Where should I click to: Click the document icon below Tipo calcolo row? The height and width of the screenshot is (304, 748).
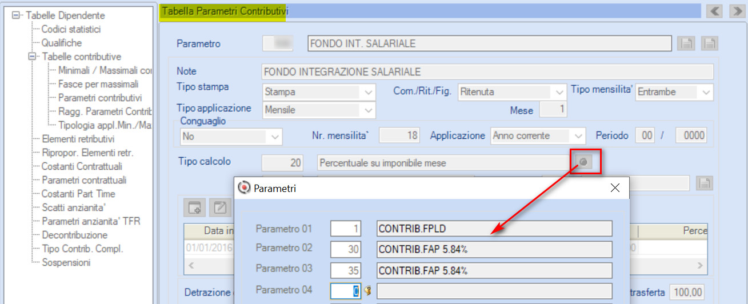[705, 183]
